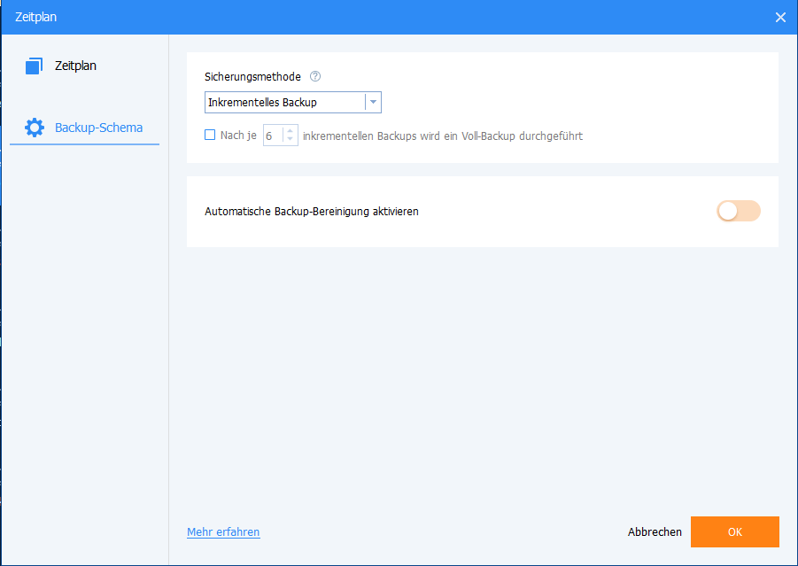Enable the 'Nach je' full backup checkbox
798x566 pixels.
click(x=210, y=135)
